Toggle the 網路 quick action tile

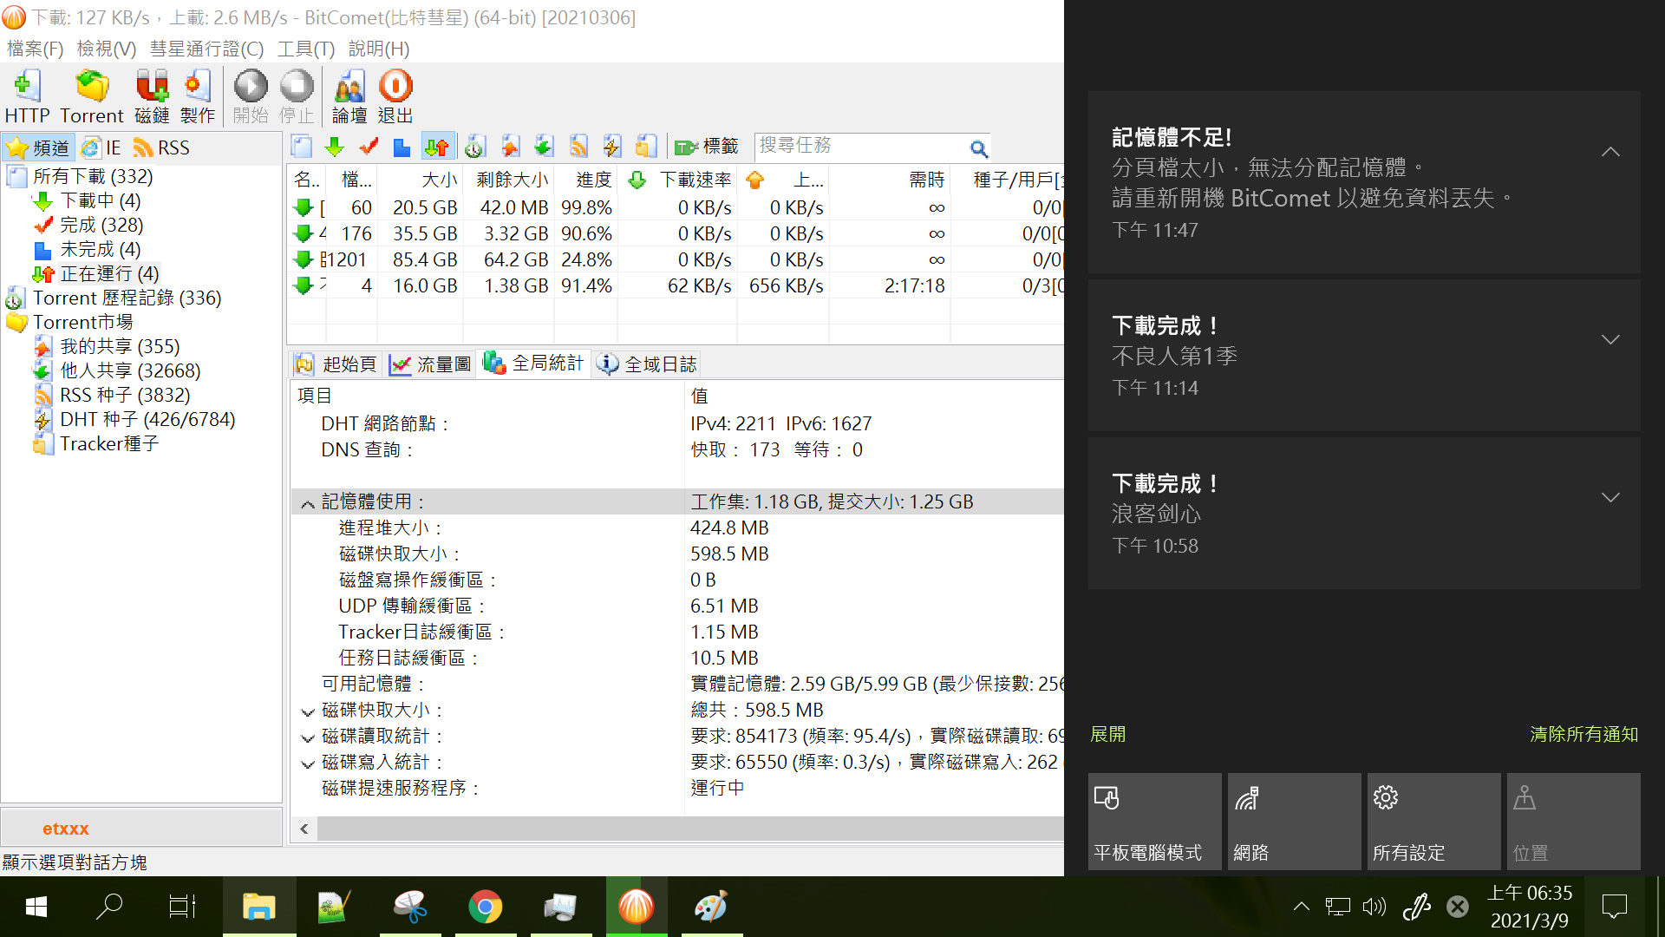[x=1294, y=821]
